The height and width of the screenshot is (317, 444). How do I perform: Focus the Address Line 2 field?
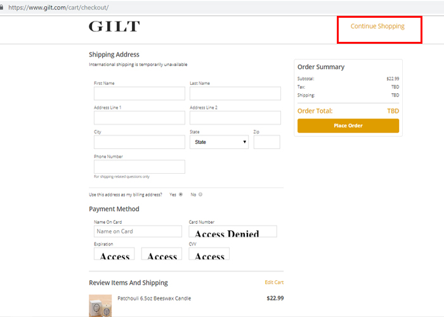coord(235,118)
